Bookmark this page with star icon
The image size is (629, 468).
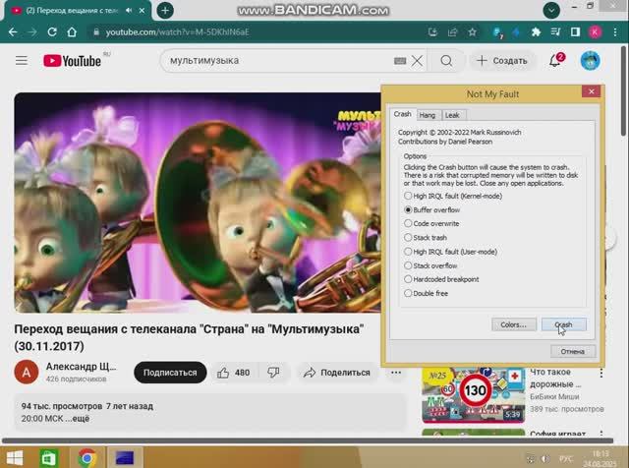472,32
